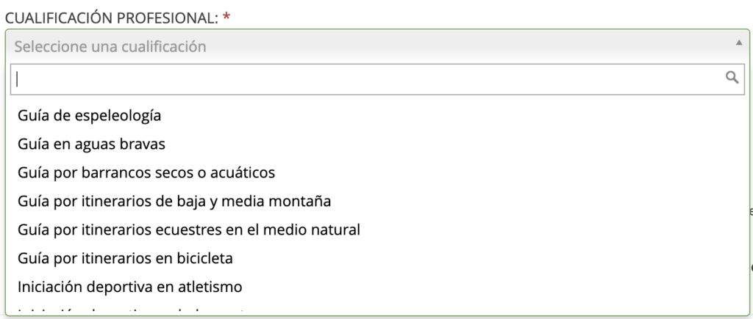
Task: Select 'Guía por itinerarios de baja y media montaña'
Action: click(175, 201)
